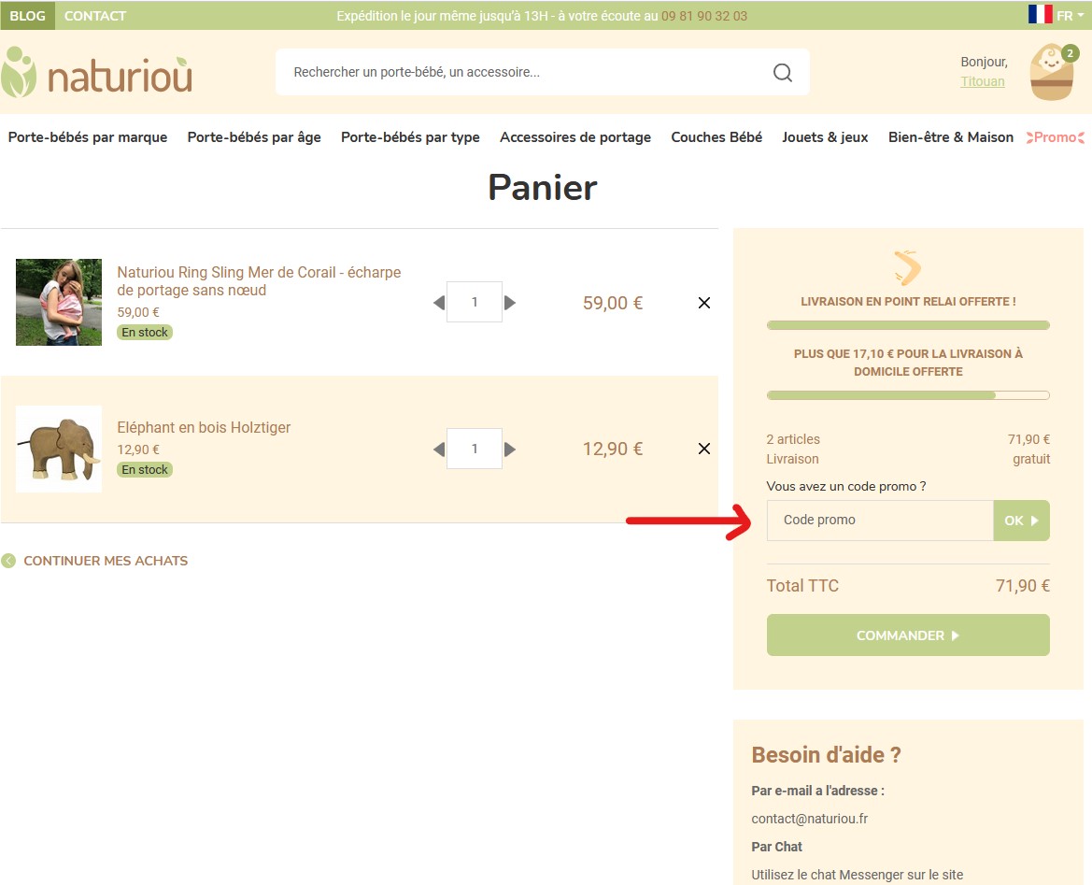Click the phone number 09 81 90 32 03
The height and width of the screenshot is (885, 1092).
pos(704,16)
